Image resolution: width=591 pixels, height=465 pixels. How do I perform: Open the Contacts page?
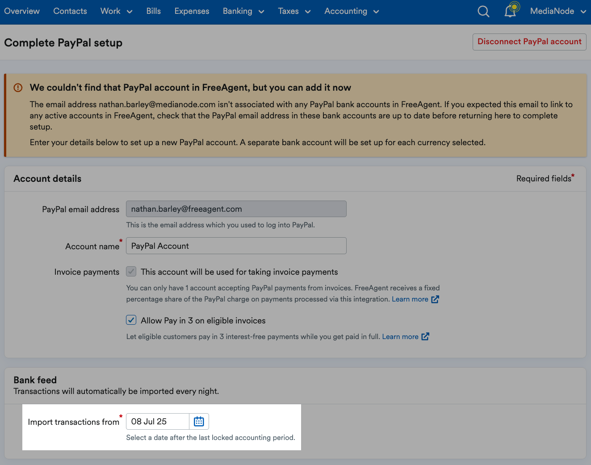click(x=70, y=11)
